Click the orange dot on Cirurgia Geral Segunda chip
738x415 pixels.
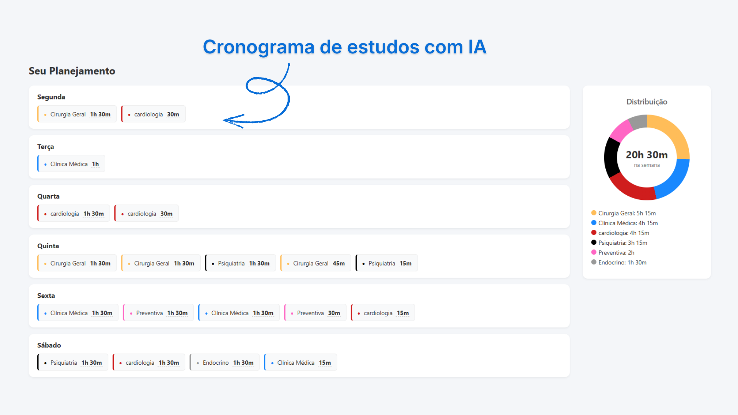[45, 114]
